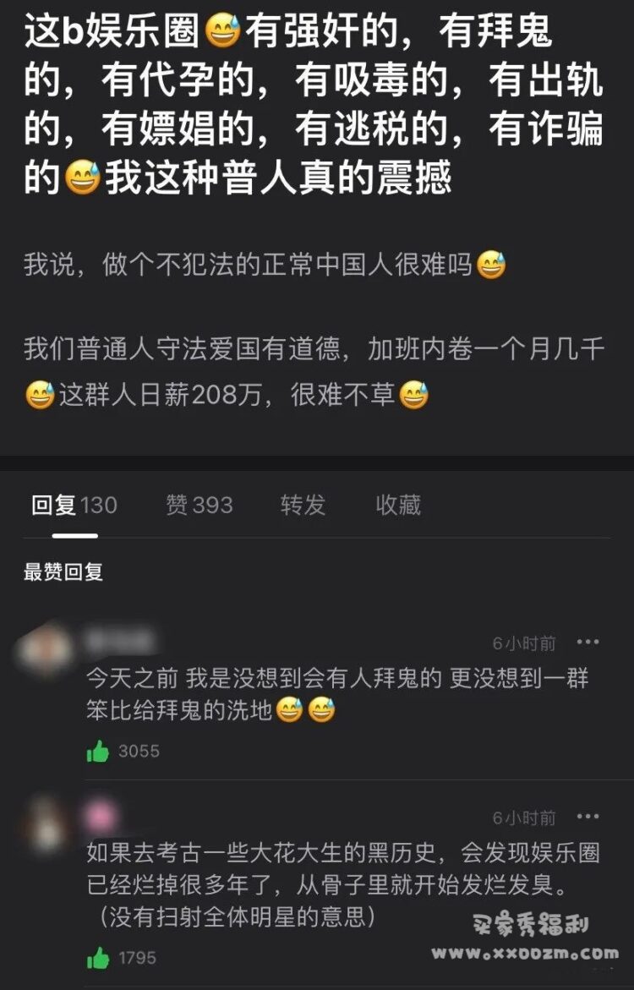This screenshot has width=634, height=990.
Task: Open the three-dot menu on first comment
Action: [x=588, y=643]
